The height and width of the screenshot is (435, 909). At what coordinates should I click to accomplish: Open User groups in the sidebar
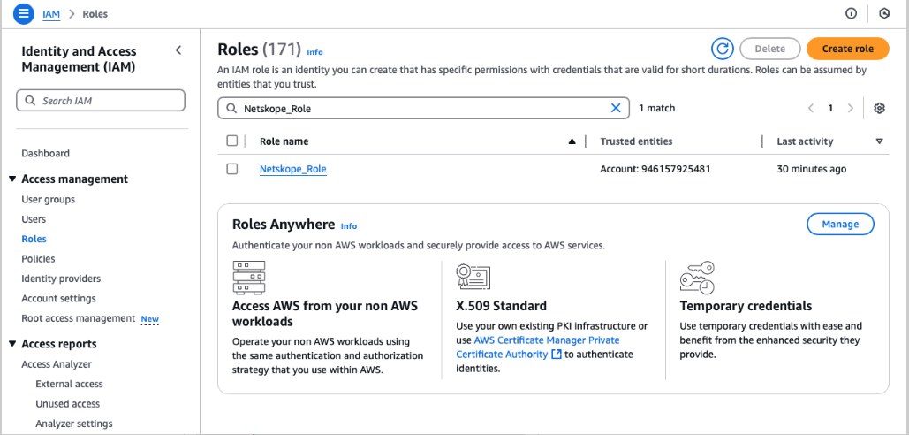click(48, 200)
